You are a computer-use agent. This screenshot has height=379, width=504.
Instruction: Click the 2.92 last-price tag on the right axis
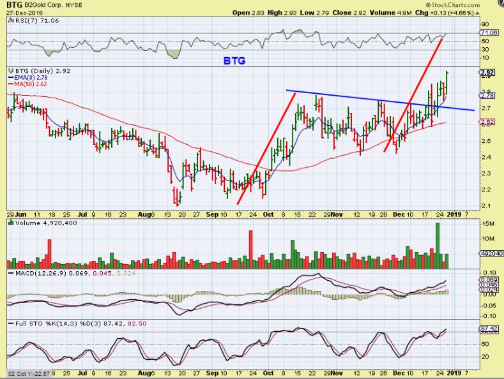coord(487,72)
